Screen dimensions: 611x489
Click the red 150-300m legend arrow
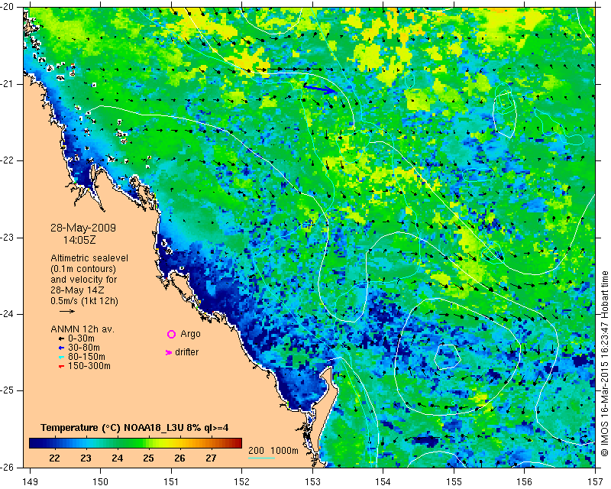click(61, 367)
